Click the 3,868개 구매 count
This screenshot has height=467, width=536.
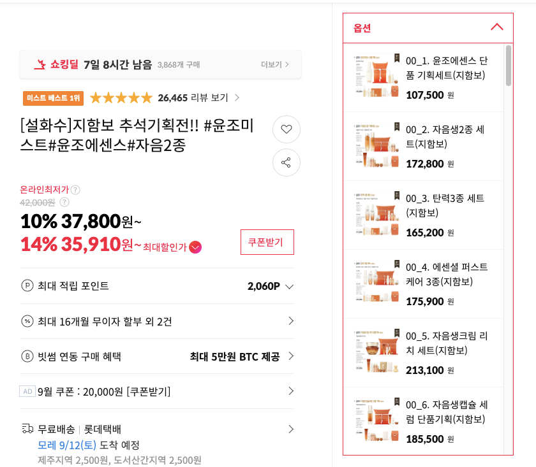pyautogui.click(x=179, y=65)
